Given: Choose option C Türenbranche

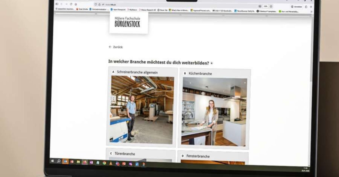Looking at the screenshot, I should 141,154.
